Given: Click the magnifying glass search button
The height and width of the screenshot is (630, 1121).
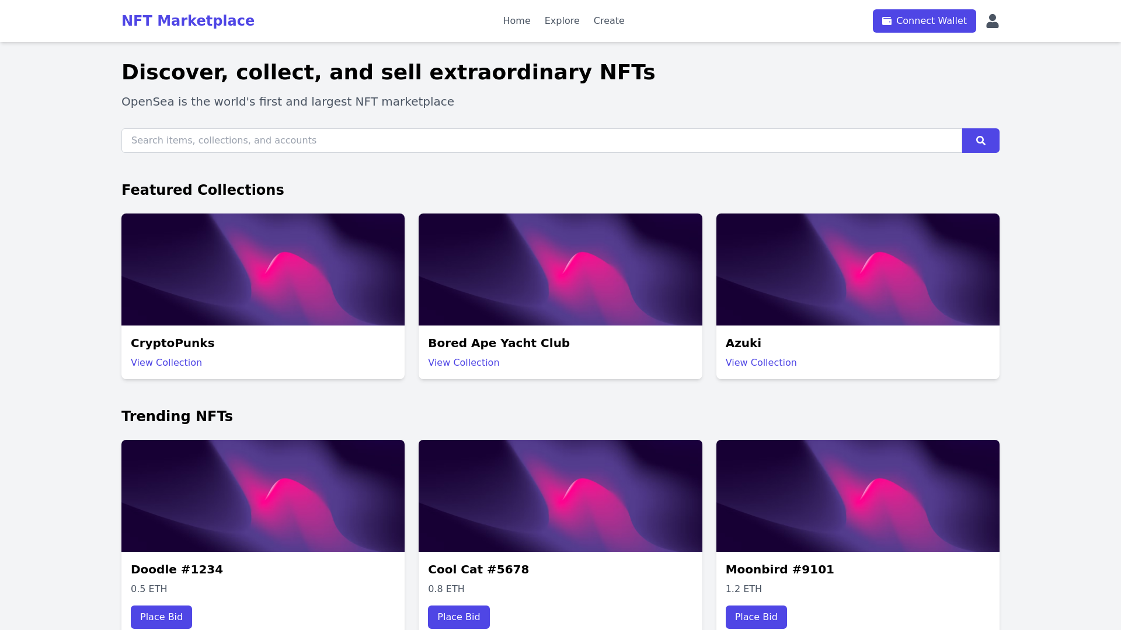Looking at the screenshot, I should [980, 141].
